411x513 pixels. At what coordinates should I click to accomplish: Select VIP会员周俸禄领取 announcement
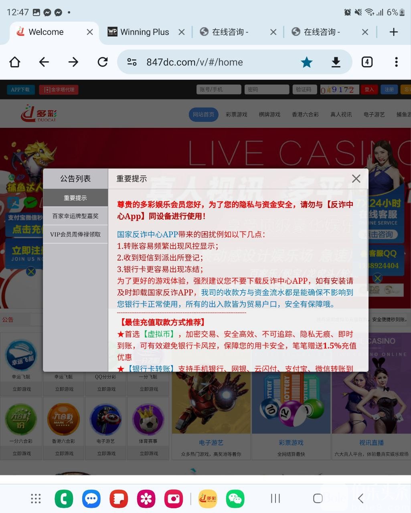tap(75, 234)
